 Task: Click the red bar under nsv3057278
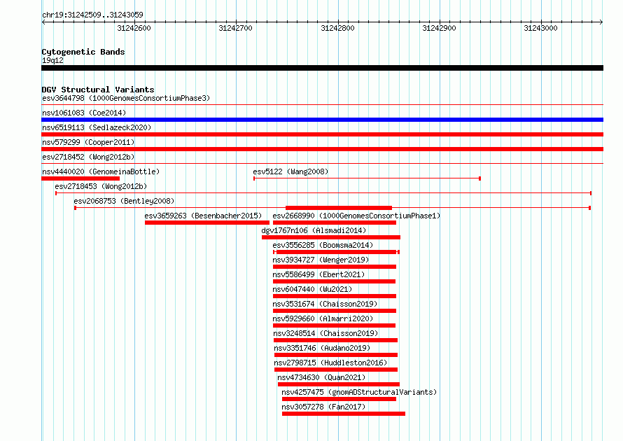(344, 414)
